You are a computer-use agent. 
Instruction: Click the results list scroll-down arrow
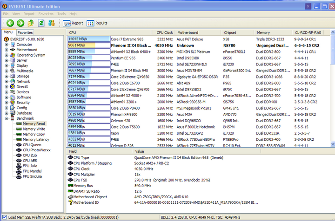tap(333, 144)
